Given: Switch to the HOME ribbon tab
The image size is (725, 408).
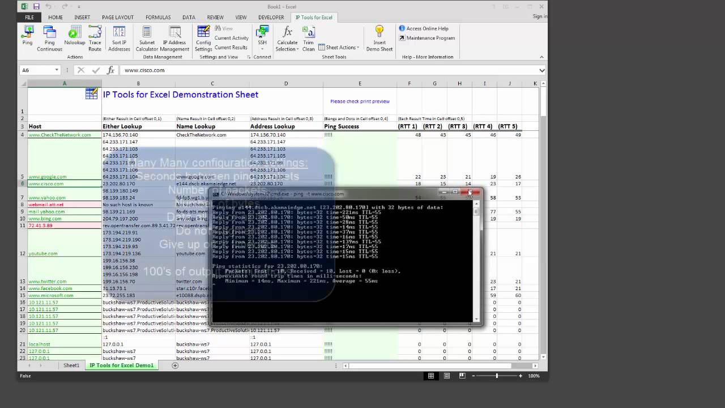Looking at the screenshot, I should click(56, 18).
